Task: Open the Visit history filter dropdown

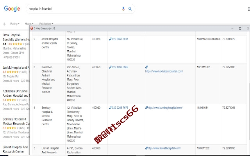Action: coord(46,23)
